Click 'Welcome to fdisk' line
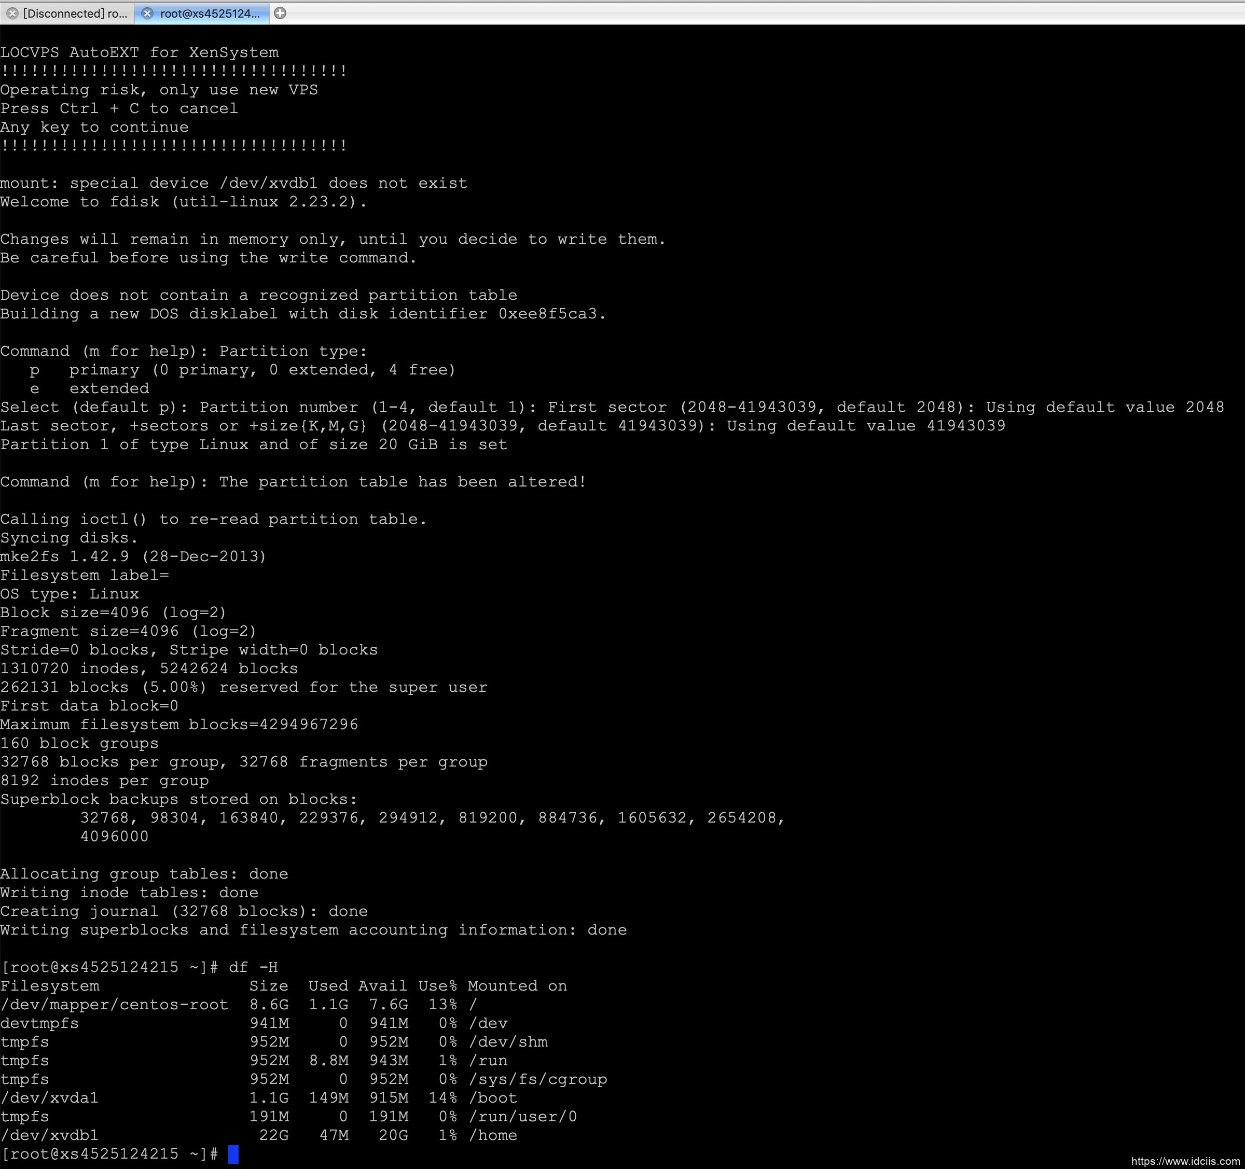Screen dimensions: 1245x1169 click(x=183, y=202)
